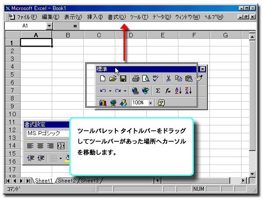Sort ascending with the A-Z icon

(x=178, y=91)
